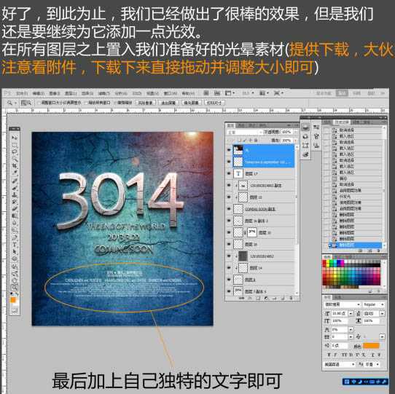Select the Move tool
395x394 pixels.
(x=15, y=138)
